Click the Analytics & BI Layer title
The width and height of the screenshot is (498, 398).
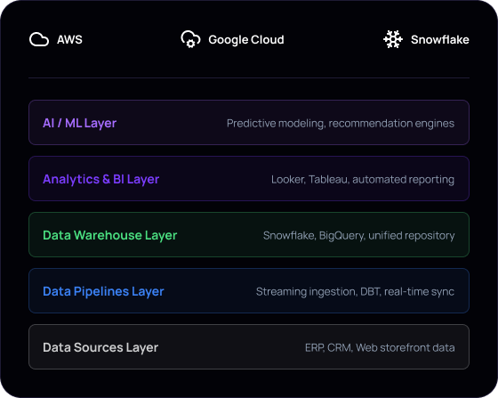coord(101,179)
